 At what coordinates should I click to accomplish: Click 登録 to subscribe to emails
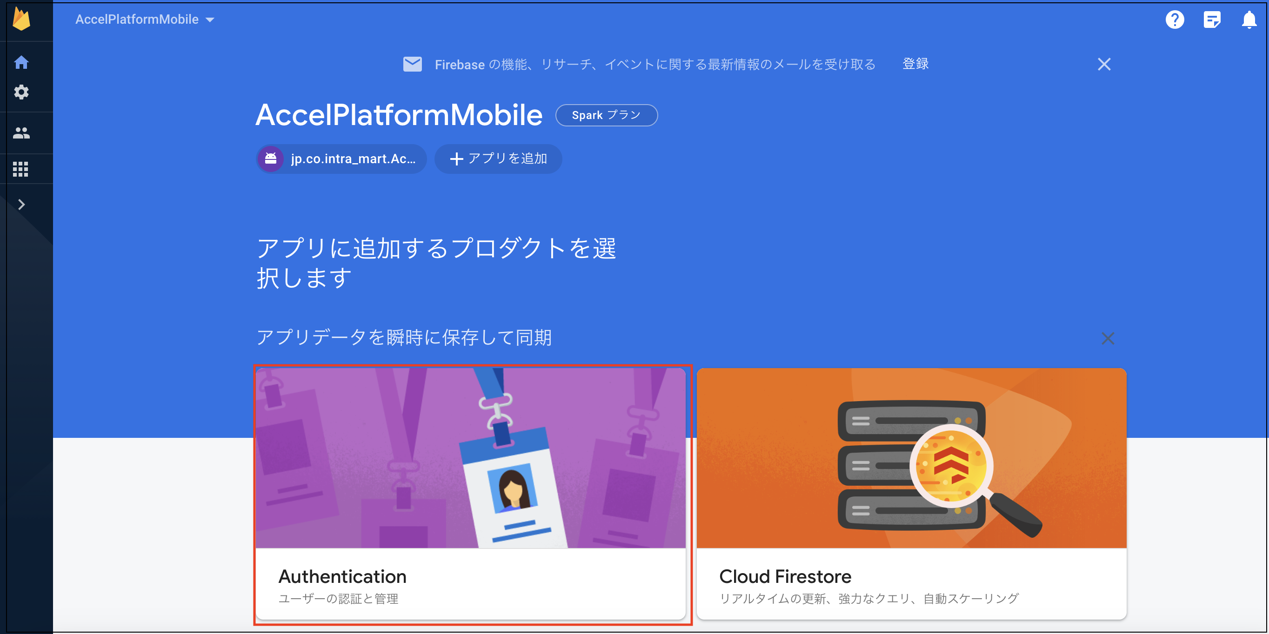915,64
